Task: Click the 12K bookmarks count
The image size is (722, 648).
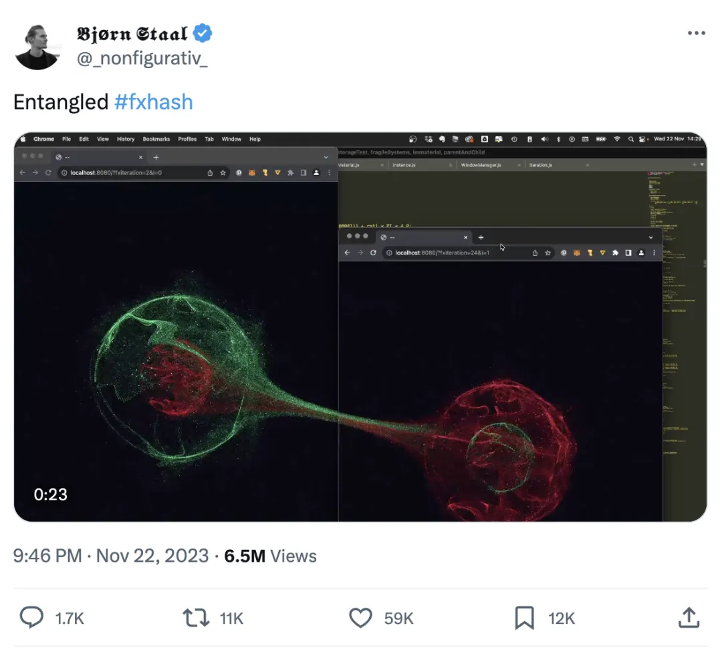Action: click(562, 619)
